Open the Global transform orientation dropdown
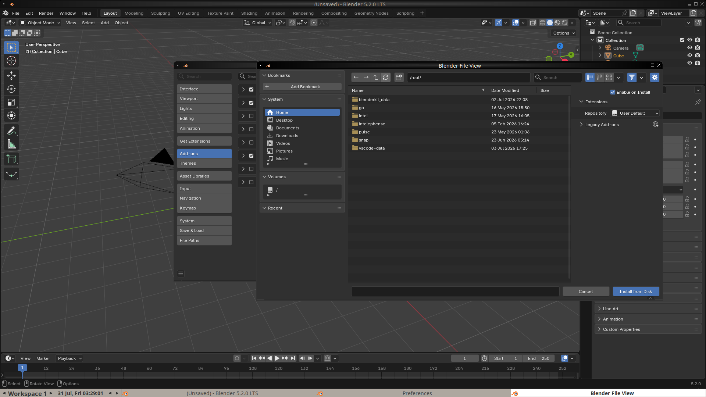Viewport: 706px width, 397px height. tap(258, 23)
